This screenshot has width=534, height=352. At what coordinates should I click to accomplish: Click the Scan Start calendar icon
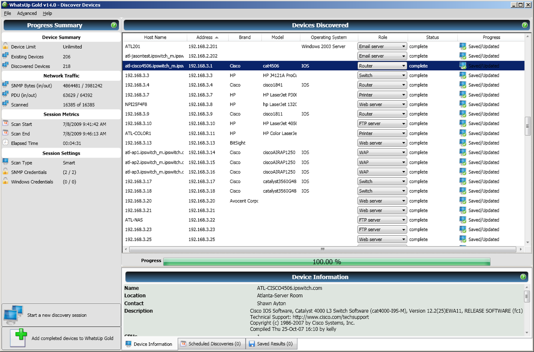coord(5,124)
